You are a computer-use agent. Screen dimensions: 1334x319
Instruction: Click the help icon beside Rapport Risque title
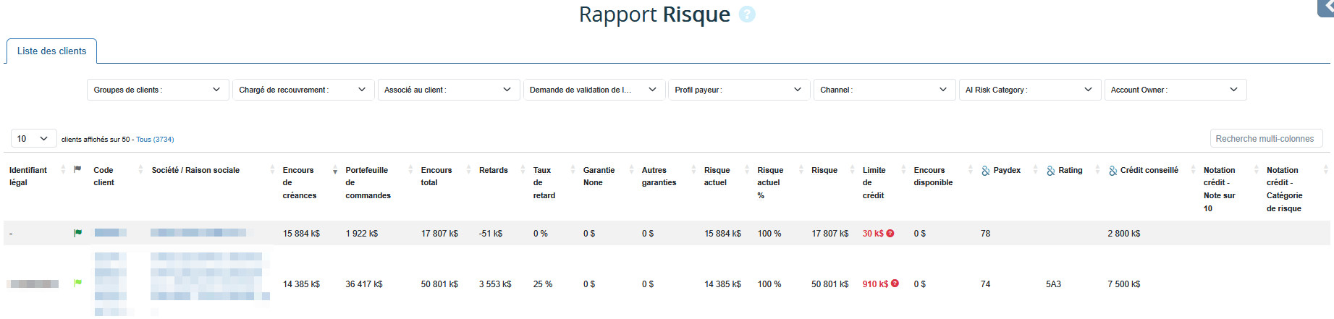point(746,14)
